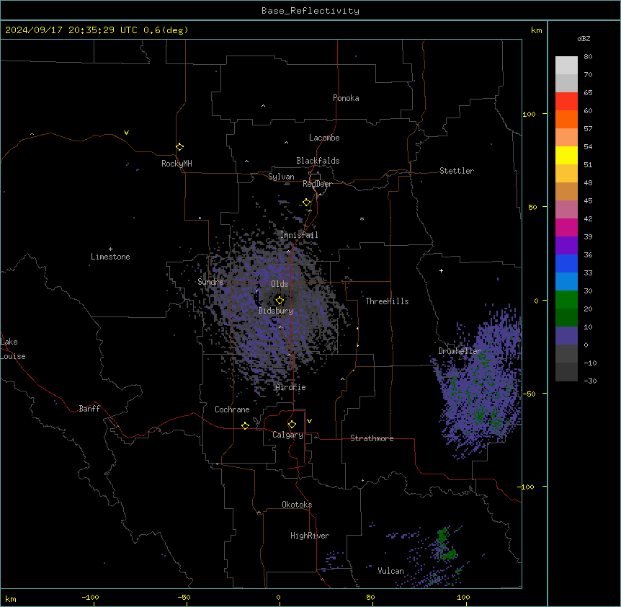Click the Ponoka town label
The image size is (621, 607).
[x=346, y=98]
